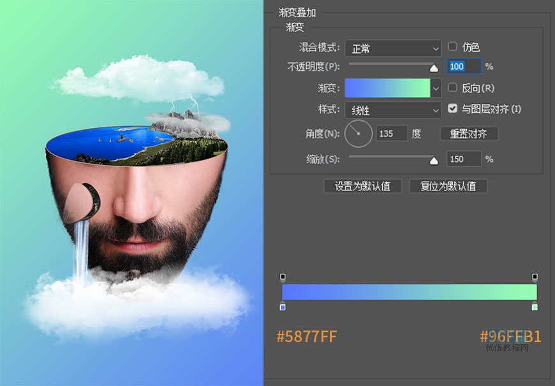This screenshot has height=386, width=555.
Task: Click the 重置对齐 reset alignment button
Action: point(469,134)
